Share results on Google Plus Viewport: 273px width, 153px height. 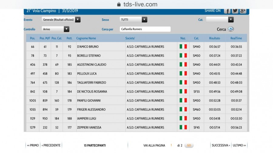(243, 11)
